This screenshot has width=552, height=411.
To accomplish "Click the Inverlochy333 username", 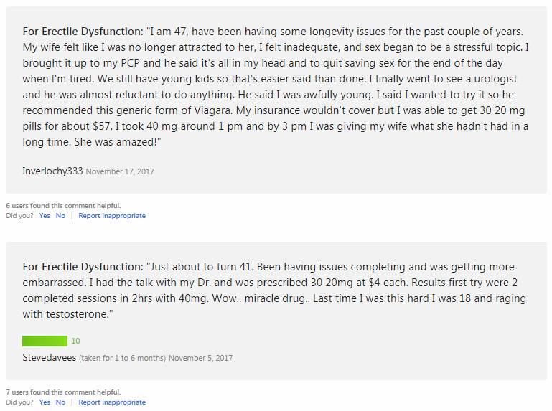I will 52,171.
